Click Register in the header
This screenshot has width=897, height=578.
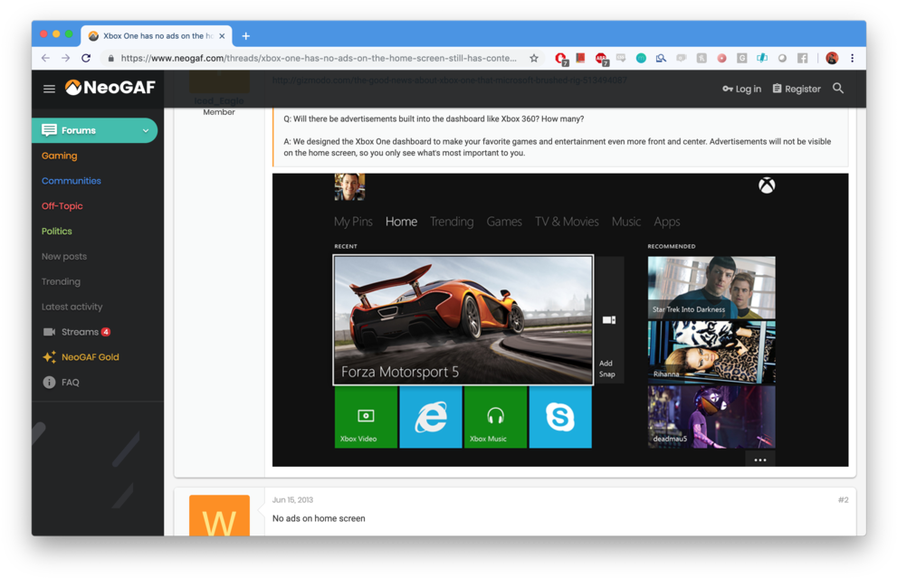pos(797,89)
